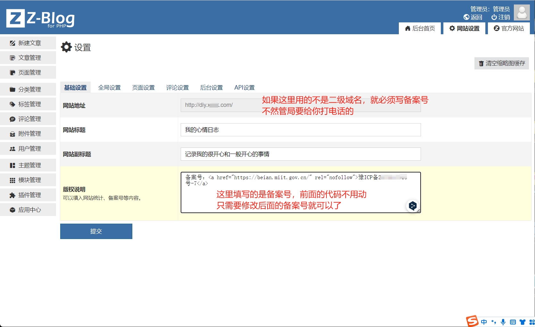Switch to the API设置 tab
Screen dimensions: 535x327
(x=244, y=87)
